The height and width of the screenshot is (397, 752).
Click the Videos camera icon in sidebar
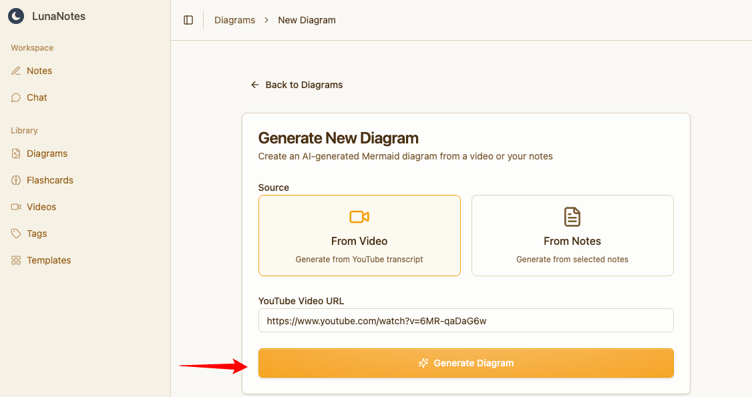[x=16, y=207]
